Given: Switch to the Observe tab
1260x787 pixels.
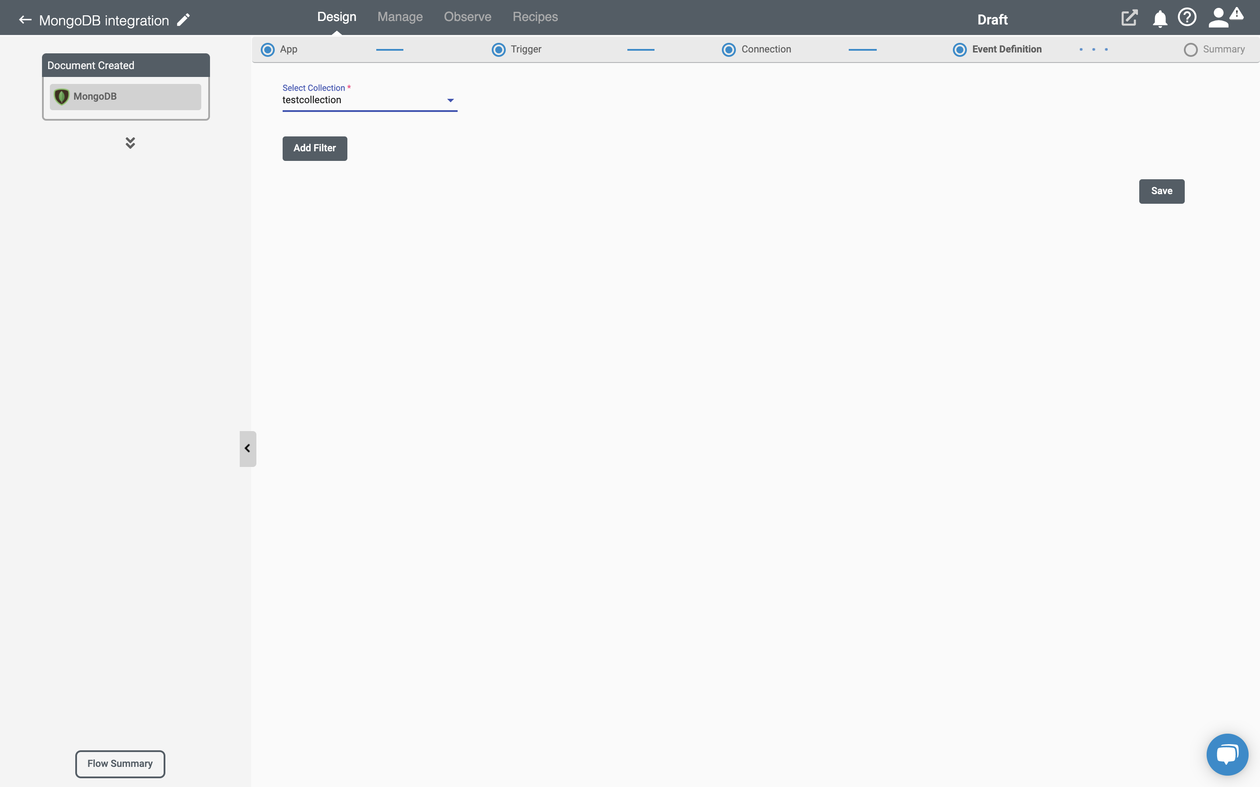Looking at the screenshot, I should tap(467, 17).
